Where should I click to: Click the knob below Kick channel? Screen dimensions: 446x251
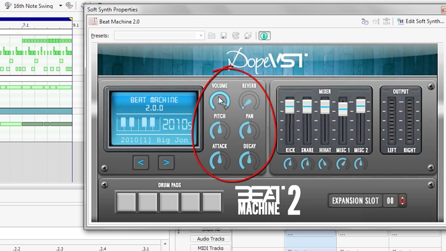[289, 164]
